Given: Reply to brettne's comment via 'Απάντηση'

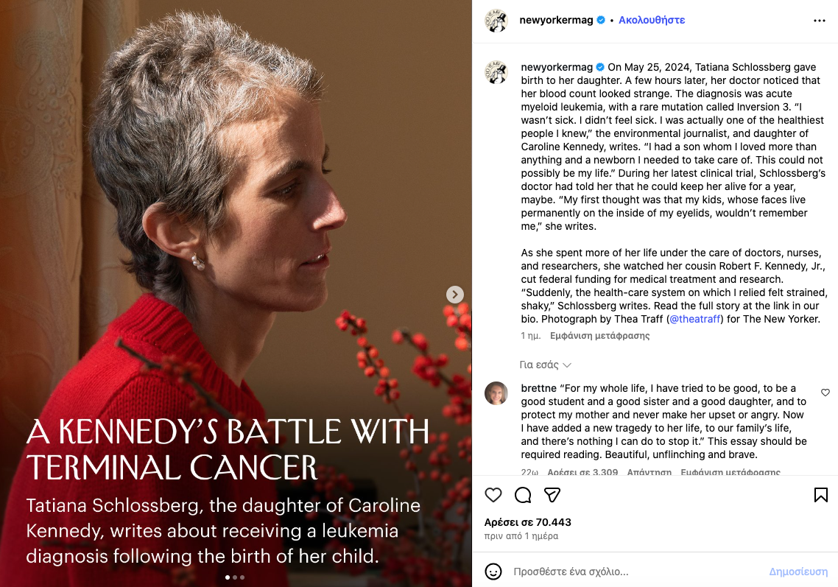Looking at the screenshot, I should click(649, 472).
